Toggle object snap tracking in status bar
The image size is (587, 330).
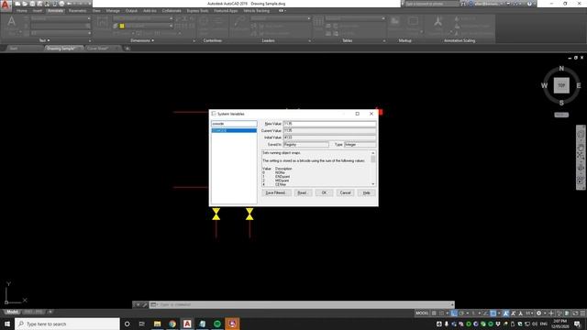(485, 313)
